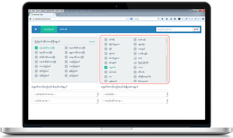233x138 pixels.
Task: Go back with the browser Back arrow
Action: [x=30, y=19]
